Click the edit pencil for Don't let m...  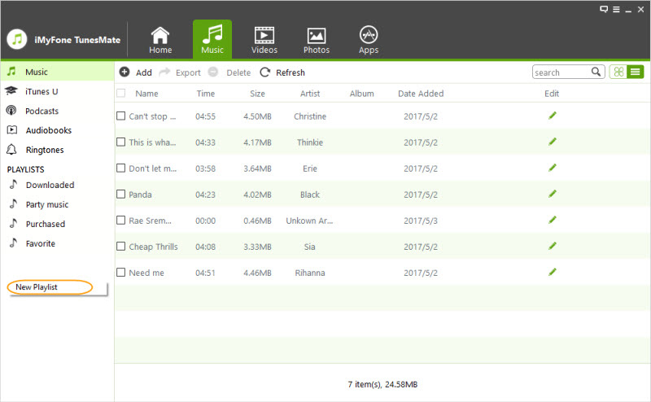(553, 168)
